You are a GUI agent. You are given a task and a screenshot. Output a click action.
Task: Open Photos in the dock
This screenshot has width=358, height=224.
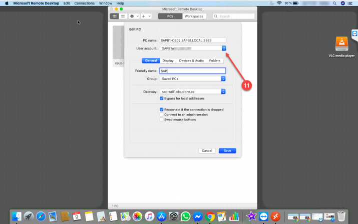coord(137,216)
